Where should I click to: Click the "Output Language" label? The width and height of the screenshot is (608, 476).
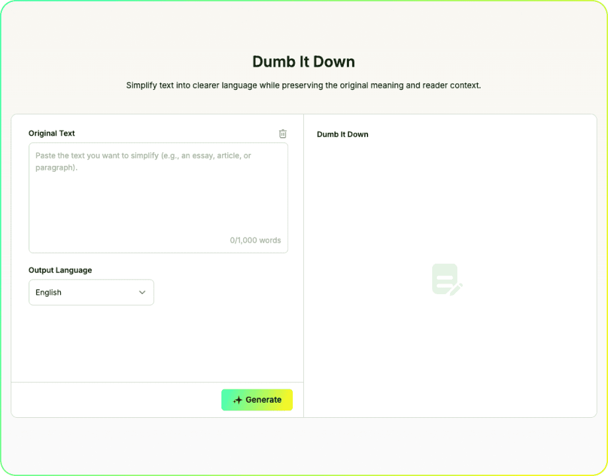pyautogui.click(x=60, y=270)
